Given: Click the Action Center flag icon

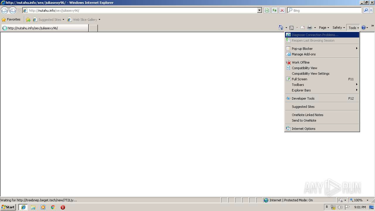Looking at the screenshot, I should 347,207.
